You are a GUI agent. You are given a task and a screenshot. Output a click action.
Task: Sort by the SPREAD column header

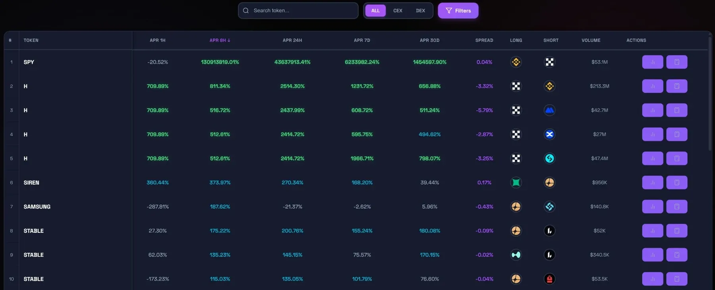click(x=484, y=40)
